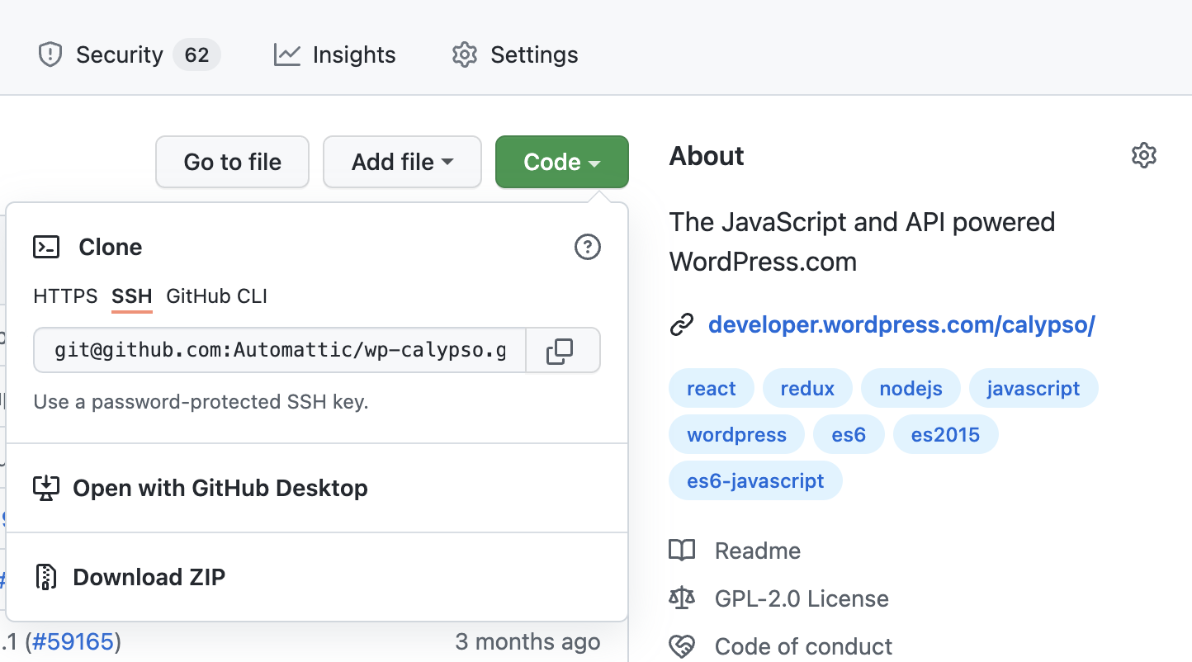Click the graph icon beside Insights
1192x662 pixels.
pos(287,55)
